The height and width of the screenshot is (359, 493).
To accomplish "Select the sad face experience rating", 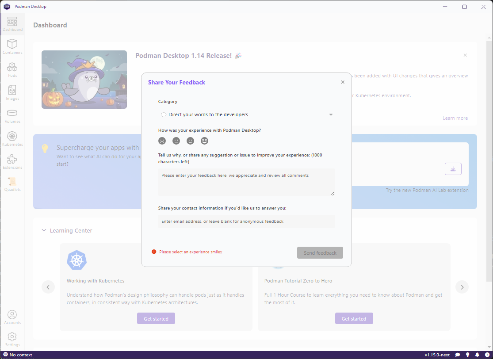I will [162, 141].
